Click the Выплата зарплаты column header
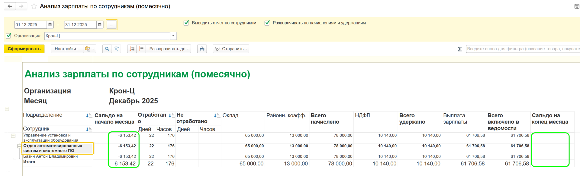The image size is (580, 176). pos(455,119)
